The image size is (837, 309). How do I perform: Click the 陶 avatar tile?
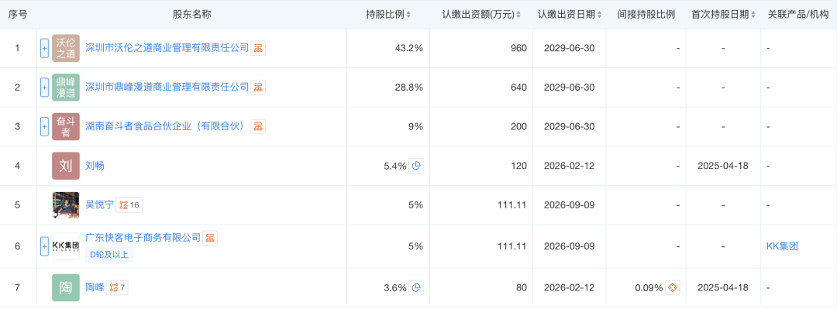coord(66,287)
